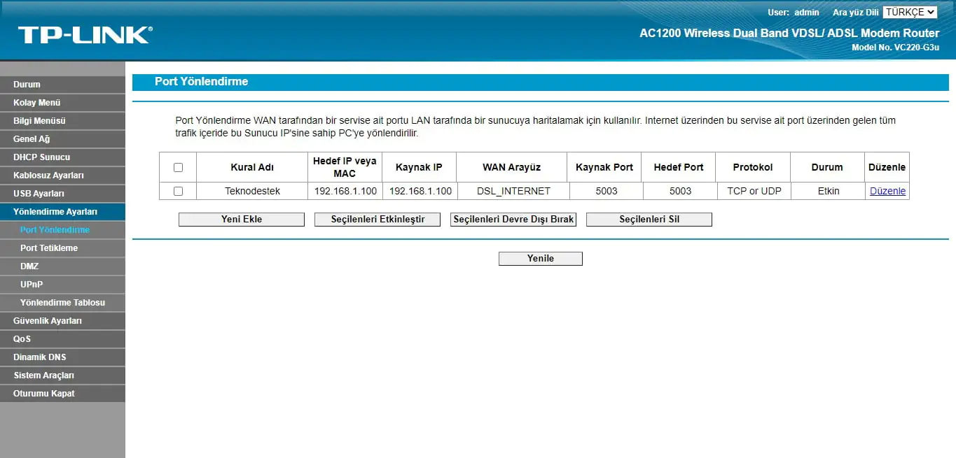
Task: Check the Teknodestek rule checkbox
Action: (x=178, y=190)
